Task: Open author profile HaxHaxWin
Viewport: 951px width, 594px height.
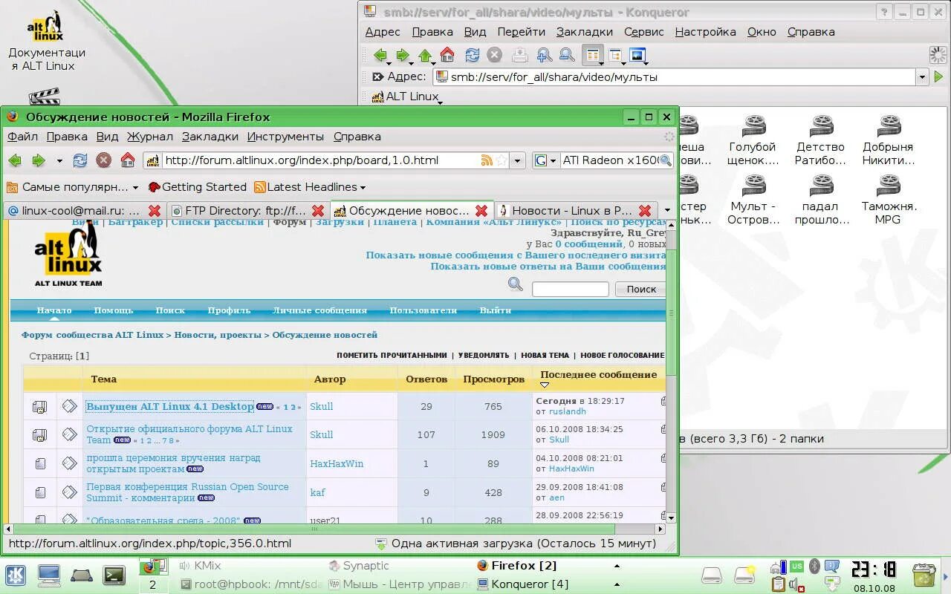Action: point(337,464)
